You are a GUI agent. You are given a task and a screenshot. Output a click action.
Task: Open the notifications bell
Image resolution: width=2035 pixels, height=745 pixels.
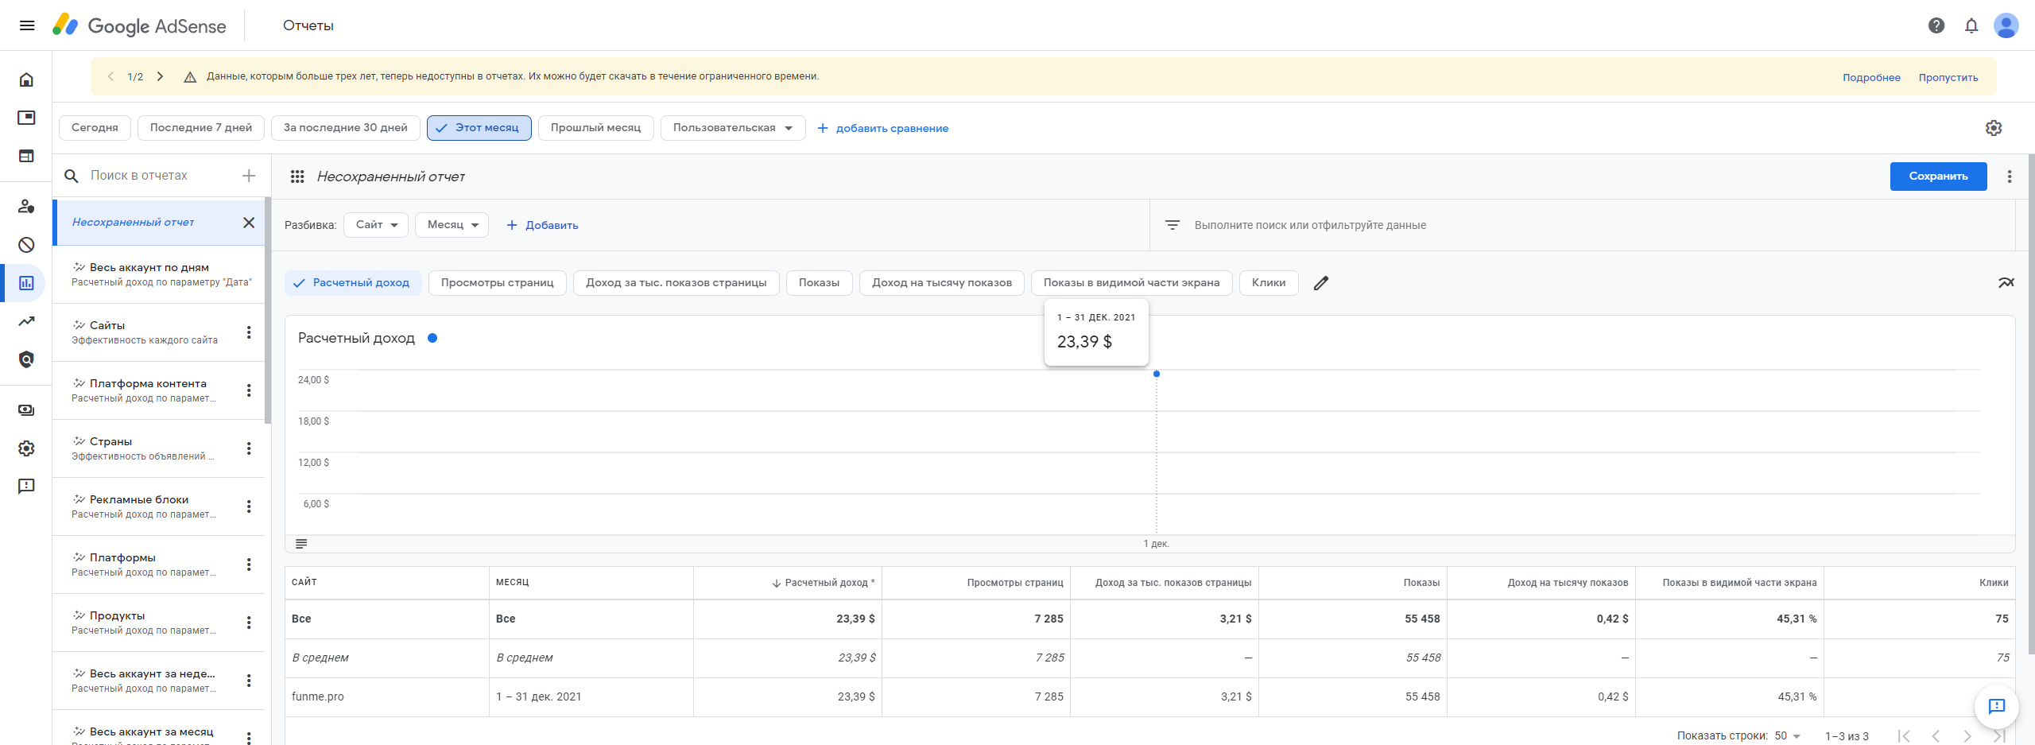1971,25
